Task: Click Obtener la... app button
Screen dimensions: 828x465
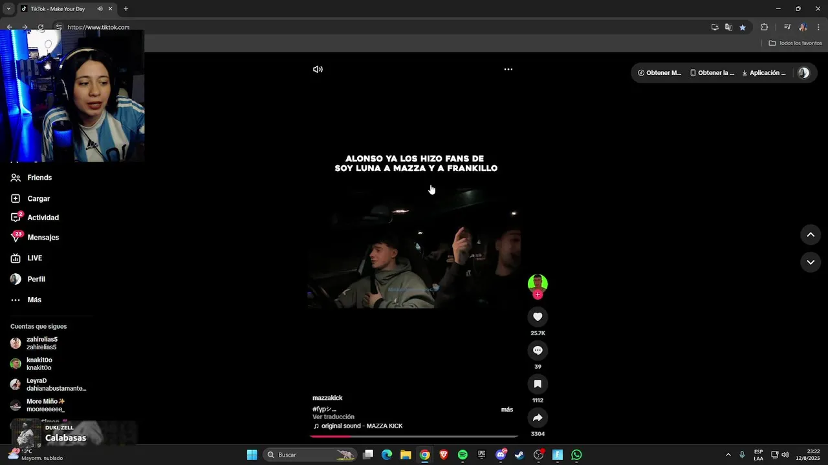Action: tap(712, 73)
